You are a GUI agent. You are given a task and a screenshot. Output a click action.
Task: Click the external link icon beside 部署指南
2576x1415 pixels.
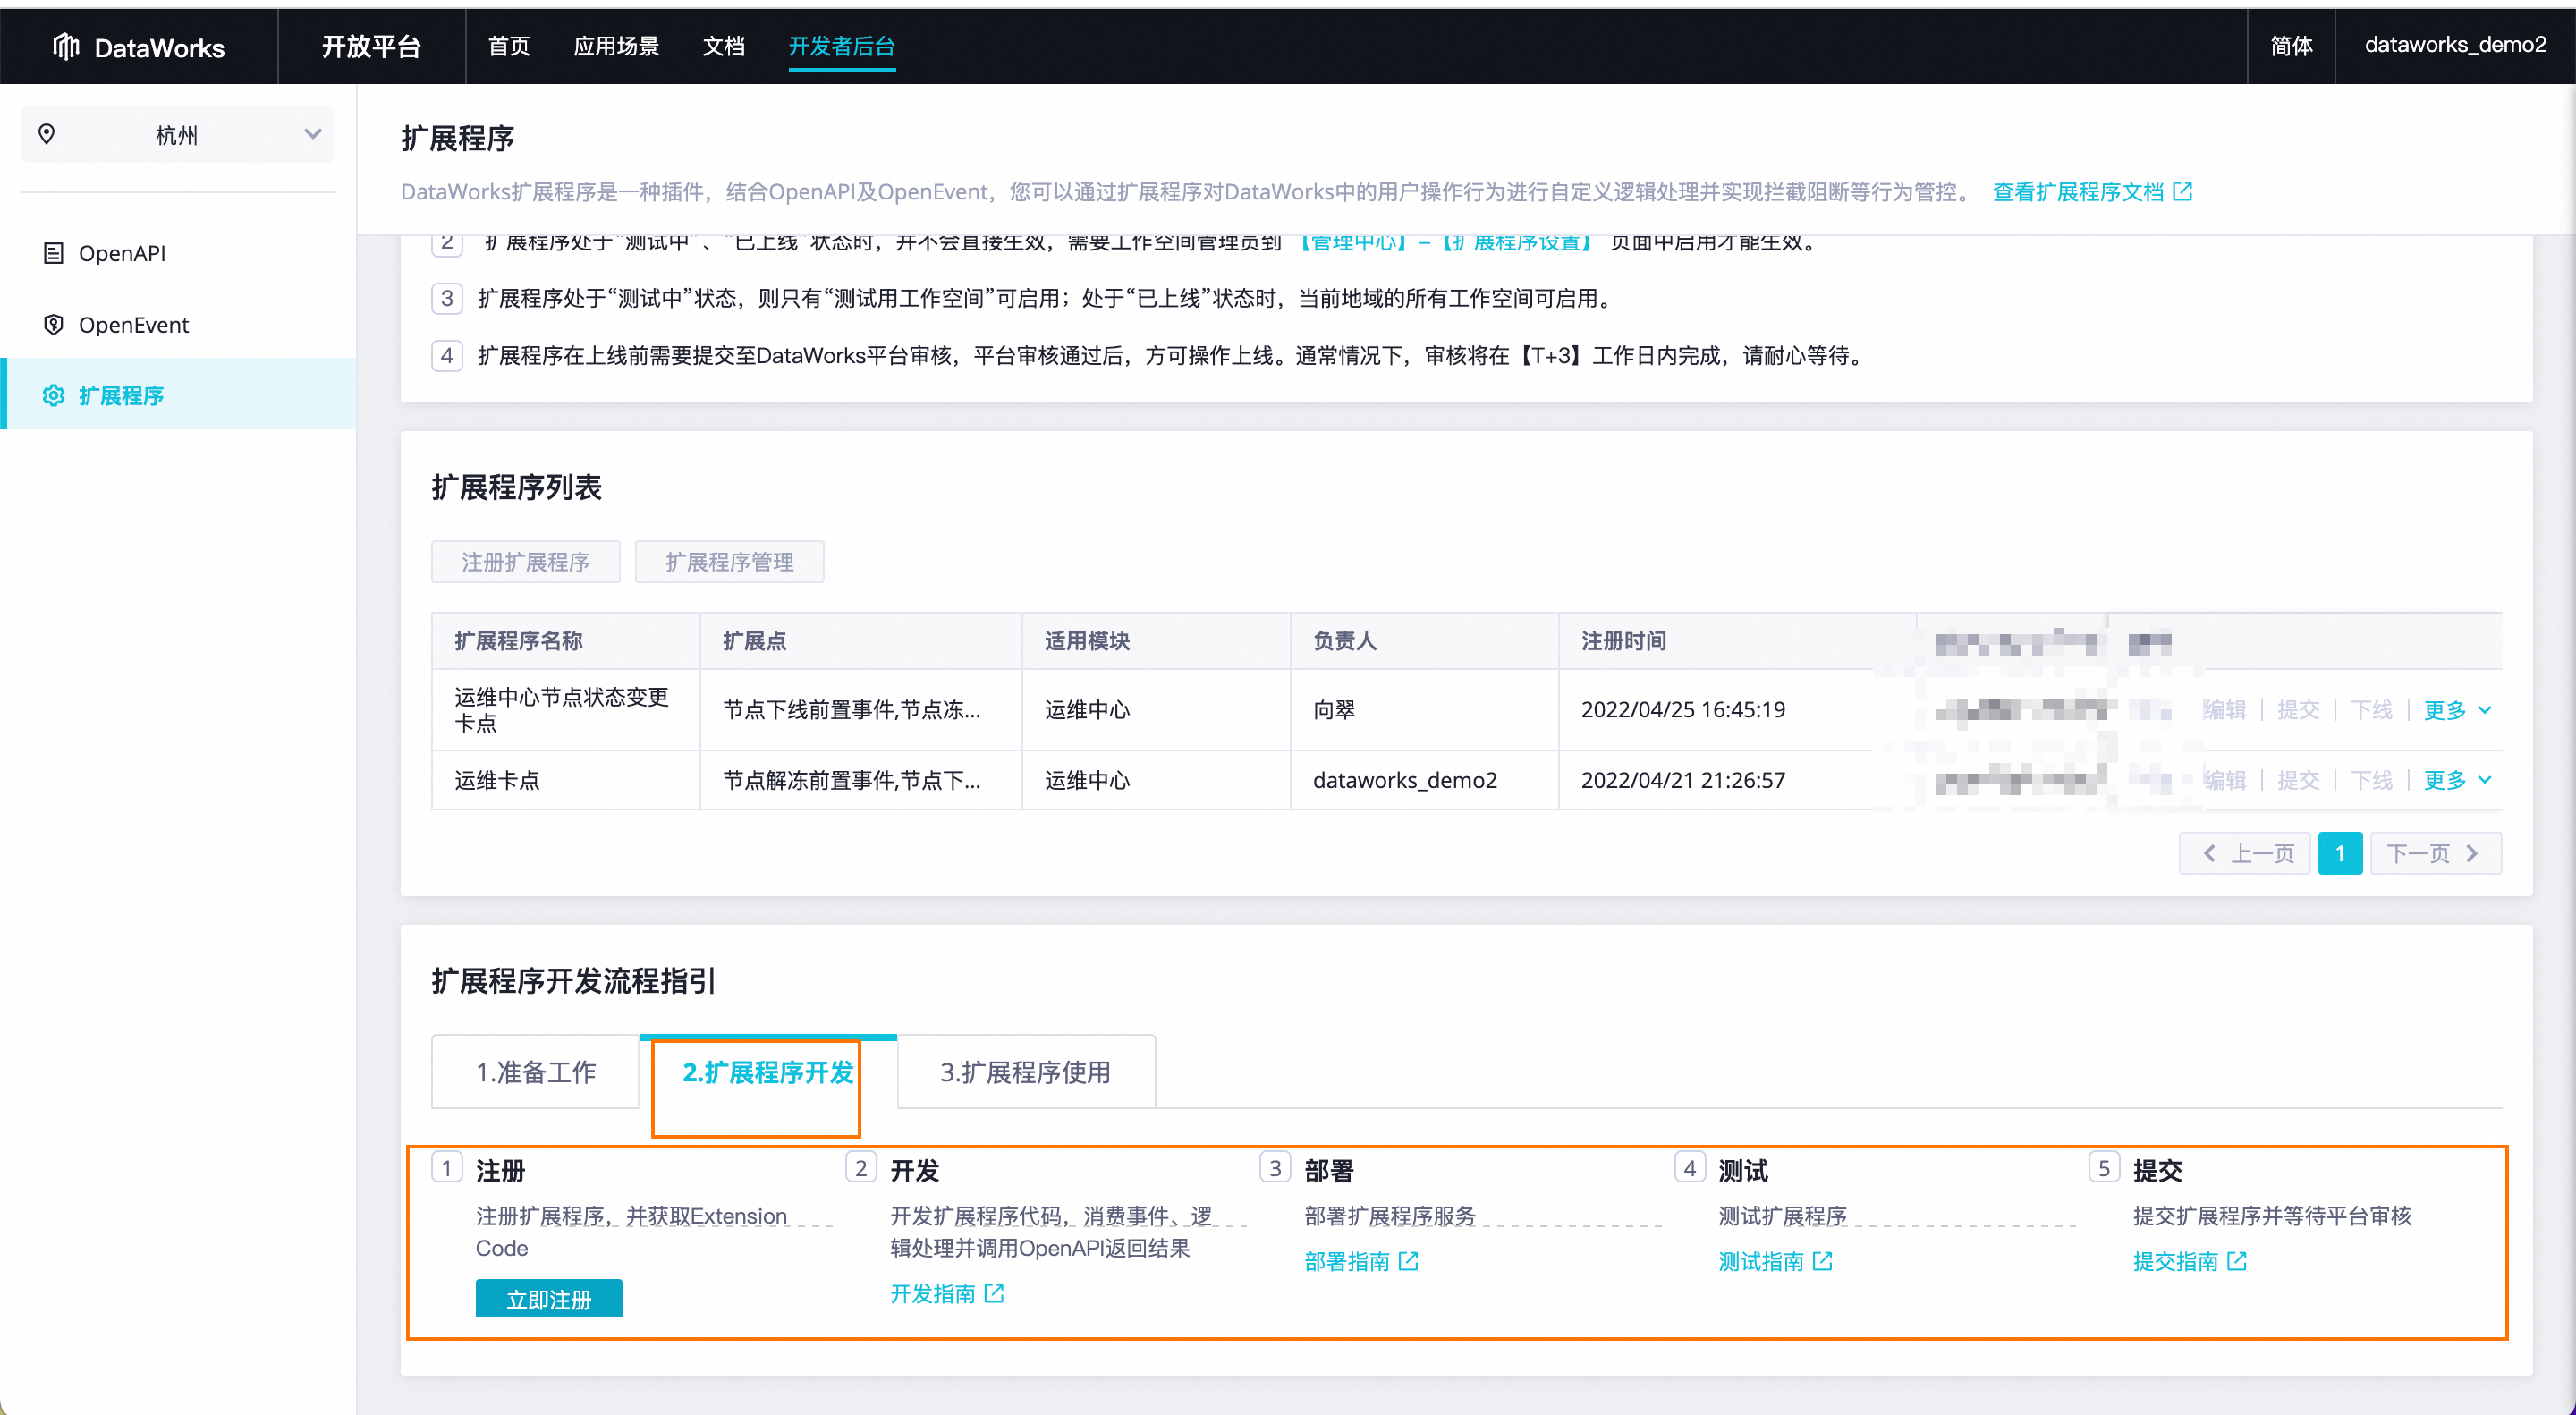(1408, 1261)
